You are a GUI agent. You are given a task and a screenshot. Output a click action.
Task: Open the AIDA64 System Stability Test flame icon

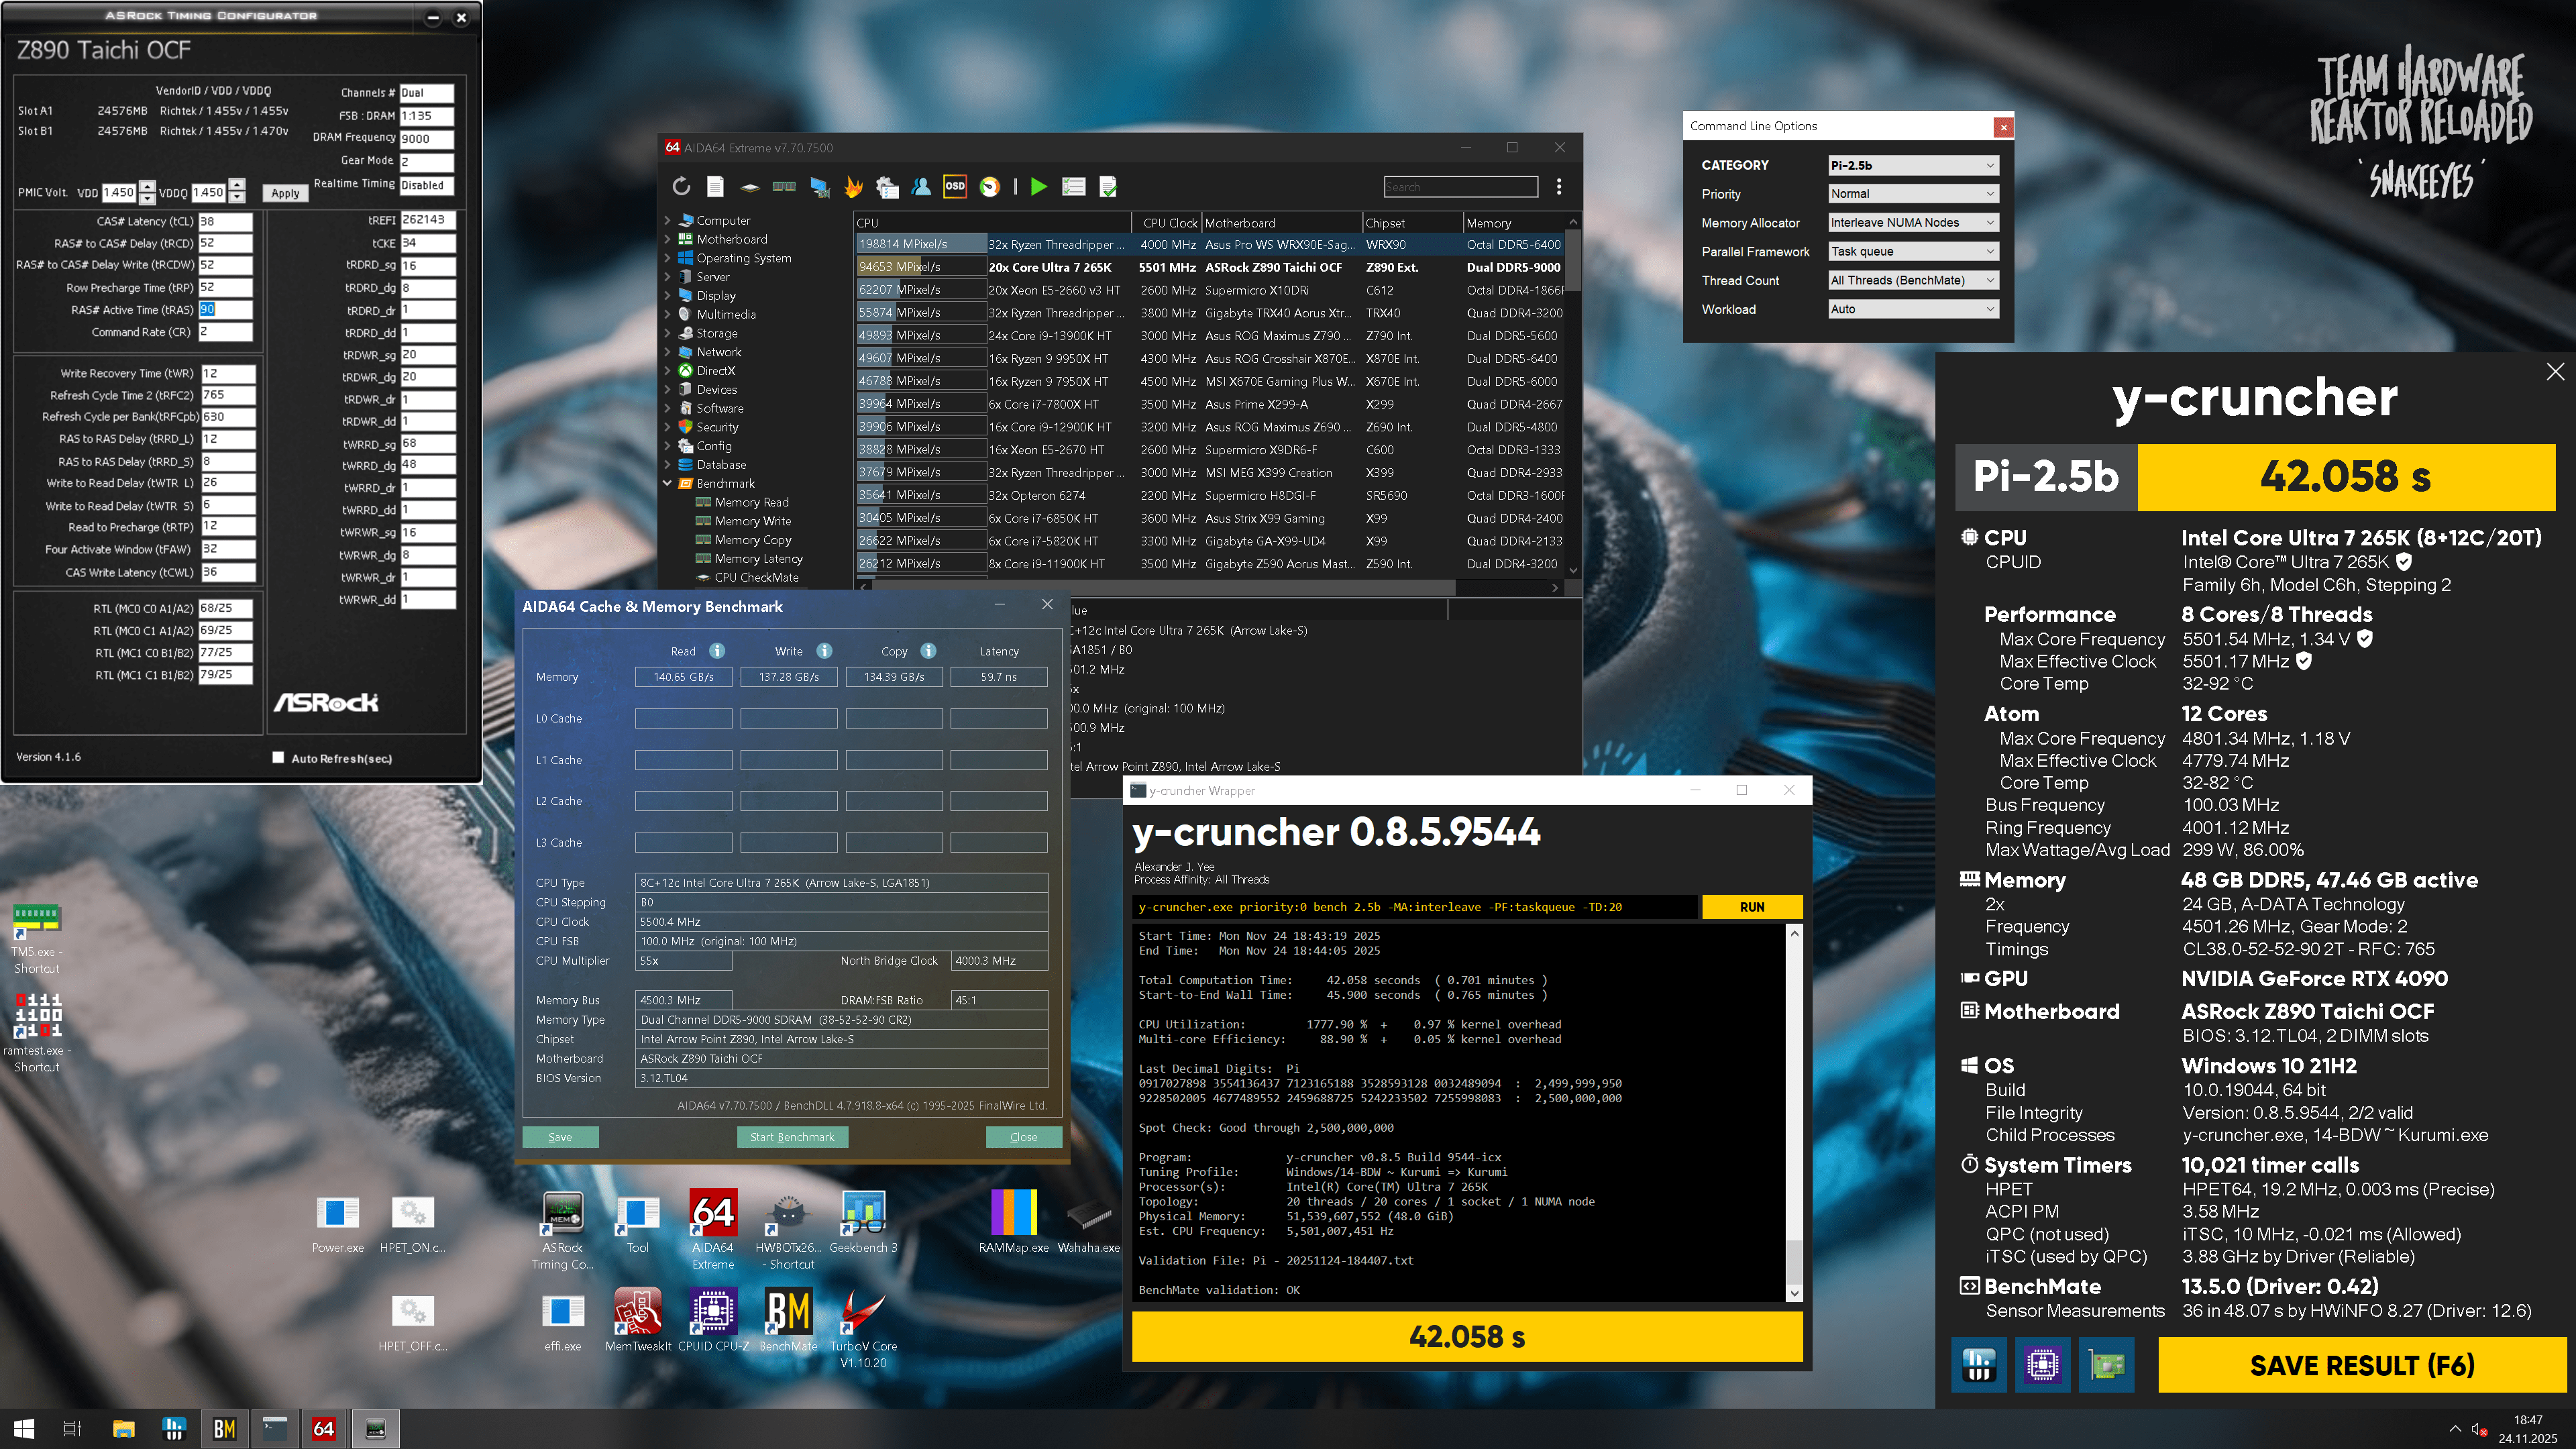tap(853, 186)
